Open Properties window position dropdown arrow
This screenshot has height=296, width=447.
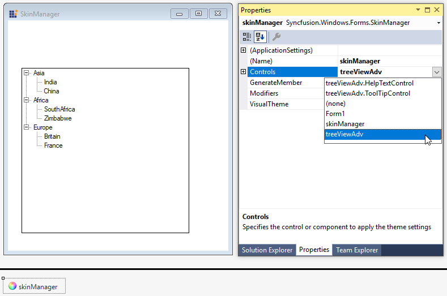coord(418,10)
